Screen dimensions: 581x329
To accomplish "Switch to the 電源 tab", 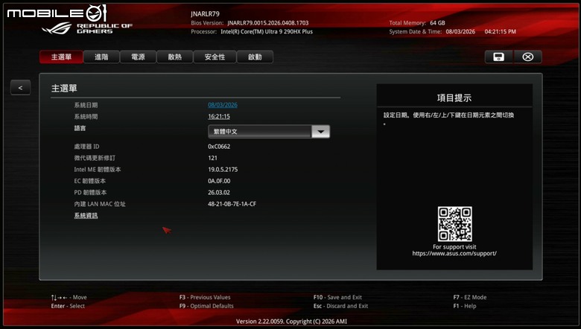I will pos(138,57).
